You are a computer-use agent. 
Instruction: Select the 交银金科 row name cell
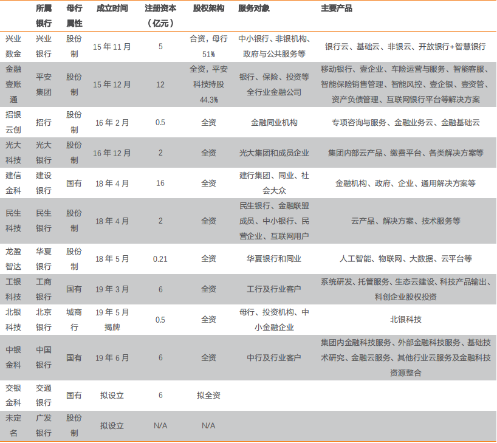[x=13, y=396]
